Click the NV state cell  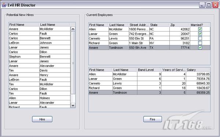tap(159, 43)
